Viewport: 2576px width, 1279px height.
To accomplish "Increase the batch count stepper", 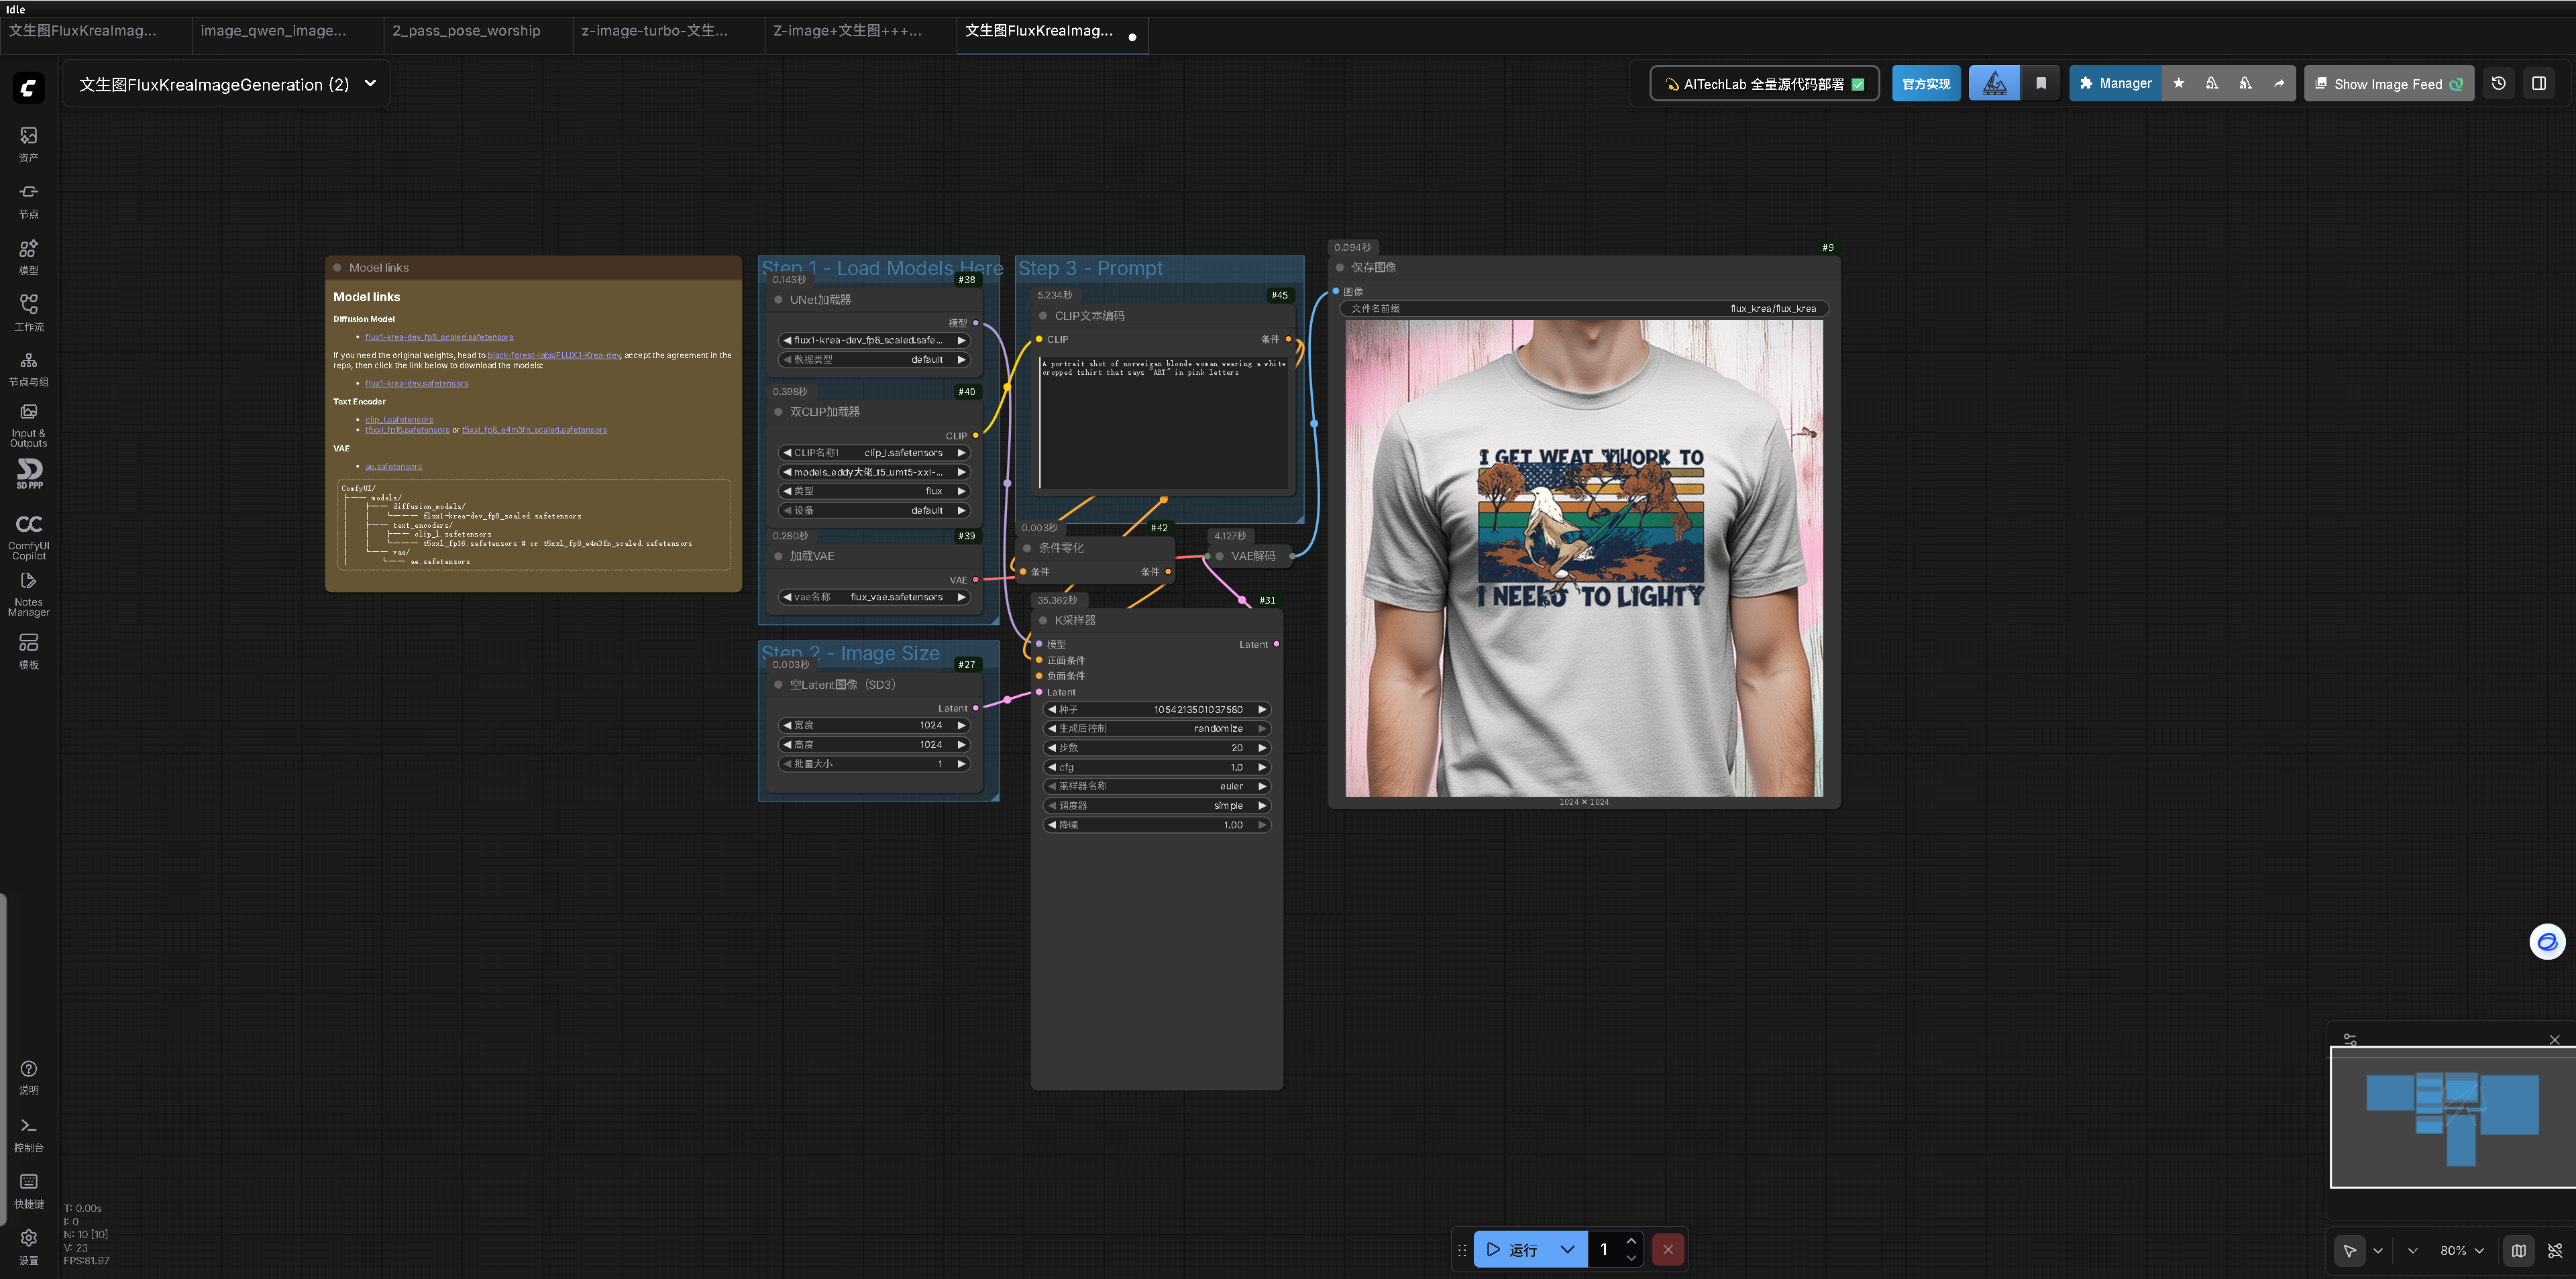I will pos(1631,1241).
